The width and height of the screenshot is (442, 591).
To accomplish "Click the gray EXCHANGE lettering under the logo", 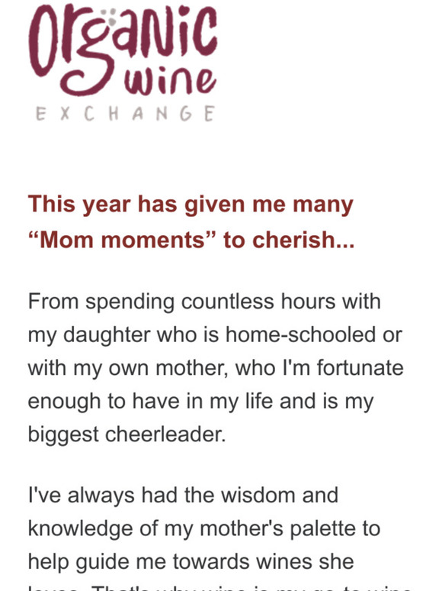I will point(125,114).
